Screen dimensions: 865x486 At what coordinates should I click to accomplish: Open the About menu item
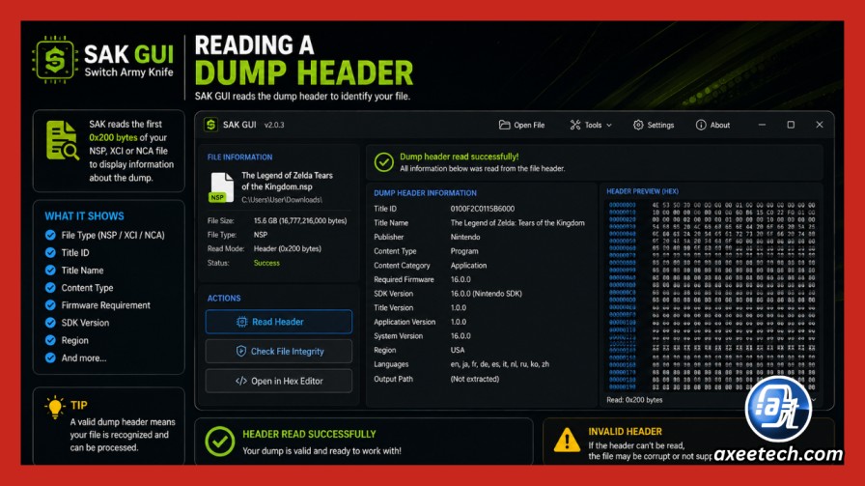[712, 125]
